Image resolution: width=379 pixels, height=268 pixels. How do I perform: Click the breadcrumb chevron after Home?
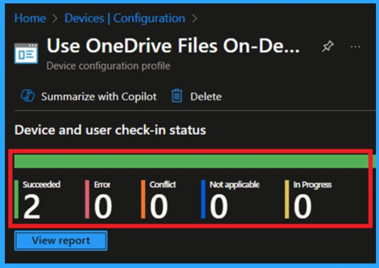[x=55, y=18]
